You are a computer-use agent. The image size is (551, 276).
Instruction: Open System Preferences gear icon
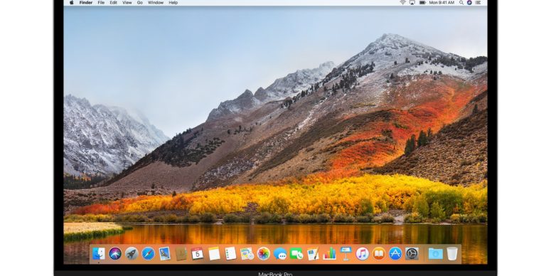pos(412,253)
